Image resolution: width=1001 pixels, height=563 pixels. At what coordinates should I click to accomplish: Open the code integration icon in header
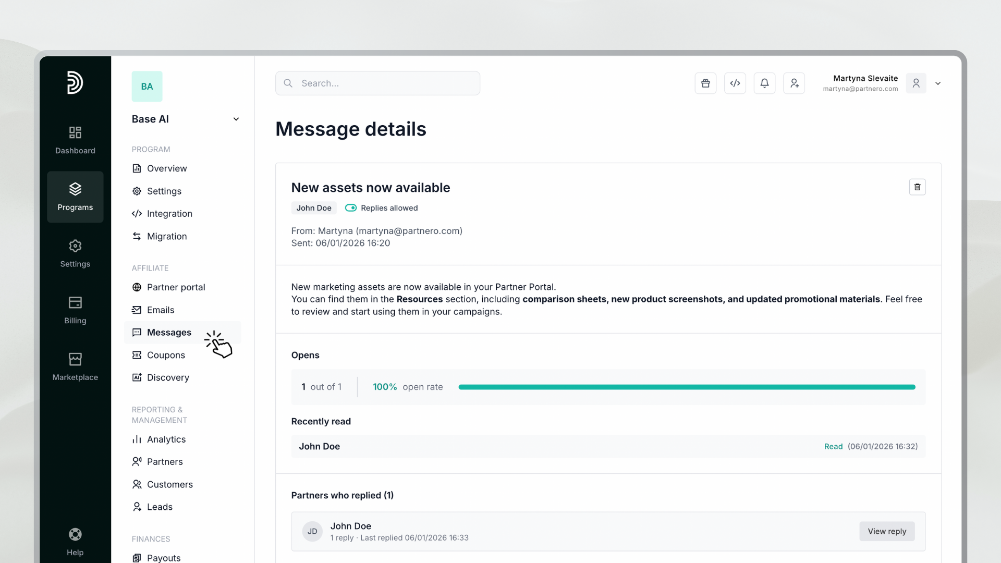tap(735, 83)
